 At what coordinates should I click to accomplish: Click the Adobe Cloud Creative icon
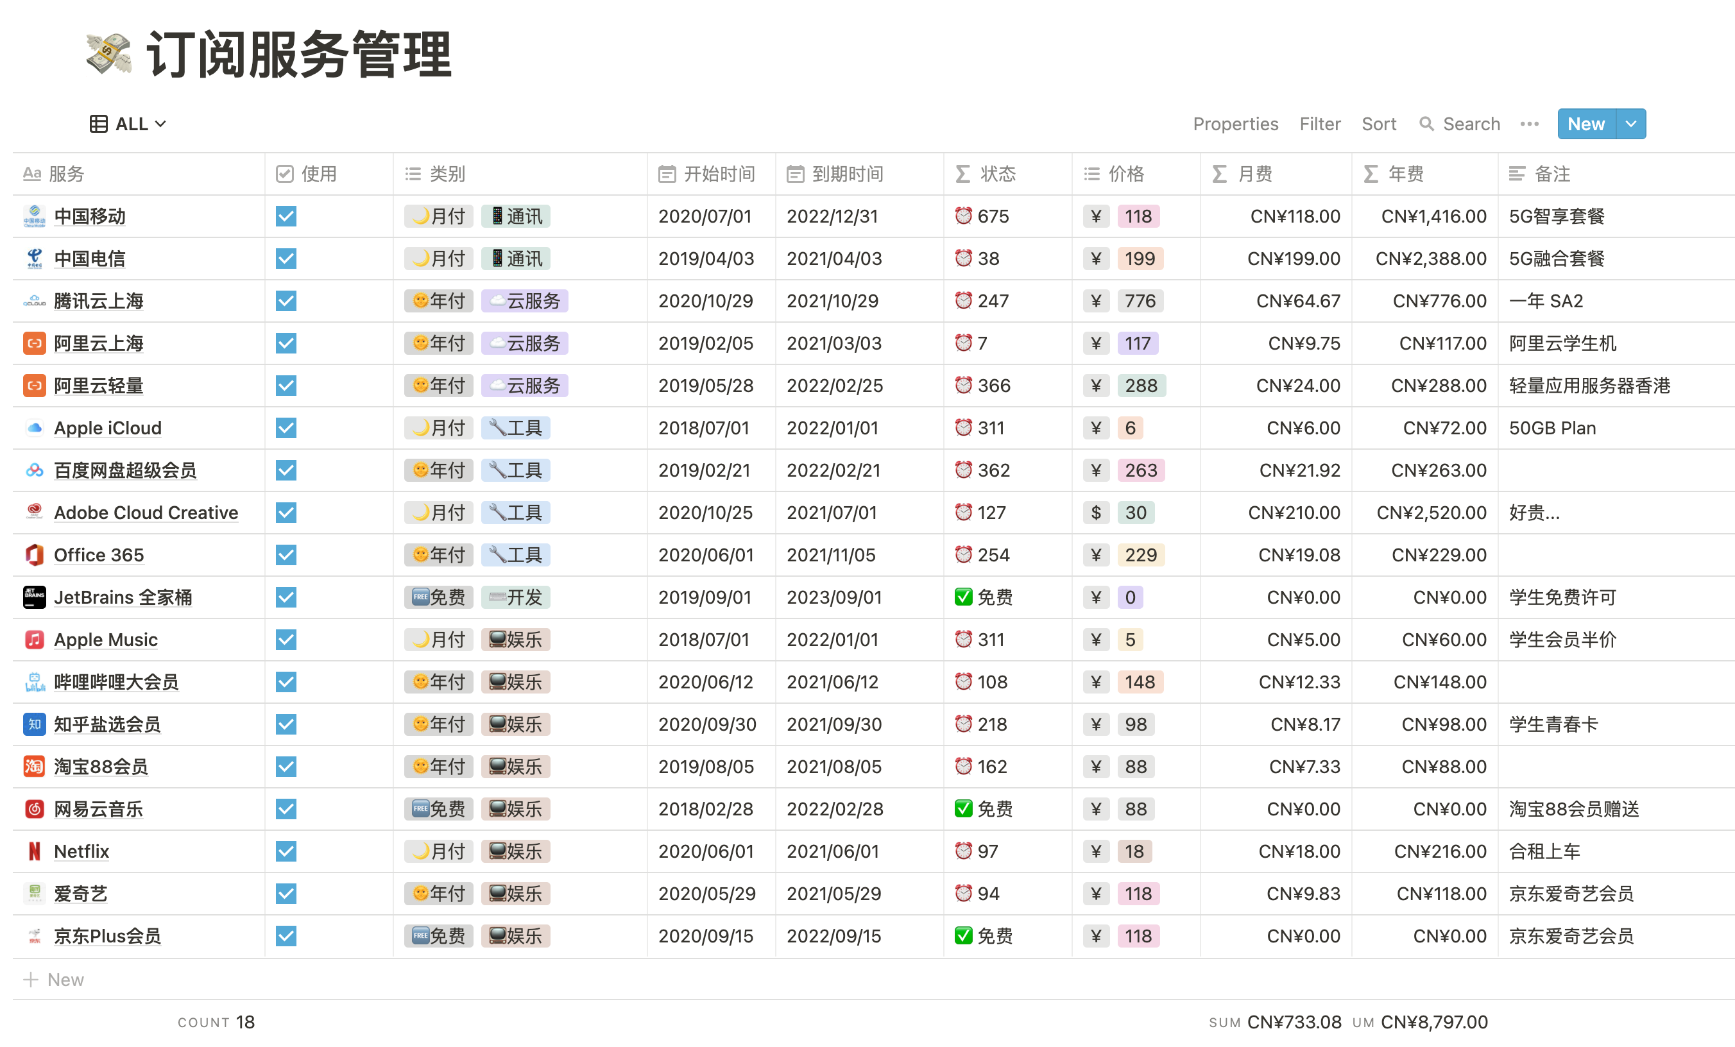[34, 513]
